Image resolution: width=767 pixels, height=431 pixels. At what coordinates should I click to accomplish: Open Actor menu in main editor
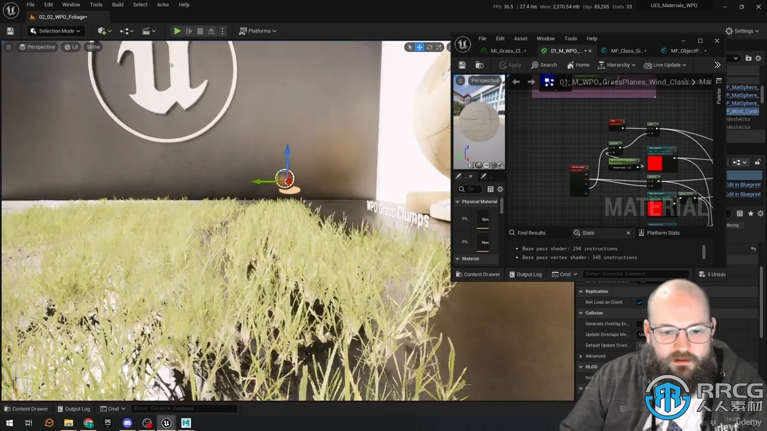coord(163,5)
